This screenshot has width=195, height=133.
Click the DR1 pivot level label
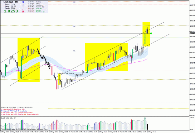(x=74, y=51)
